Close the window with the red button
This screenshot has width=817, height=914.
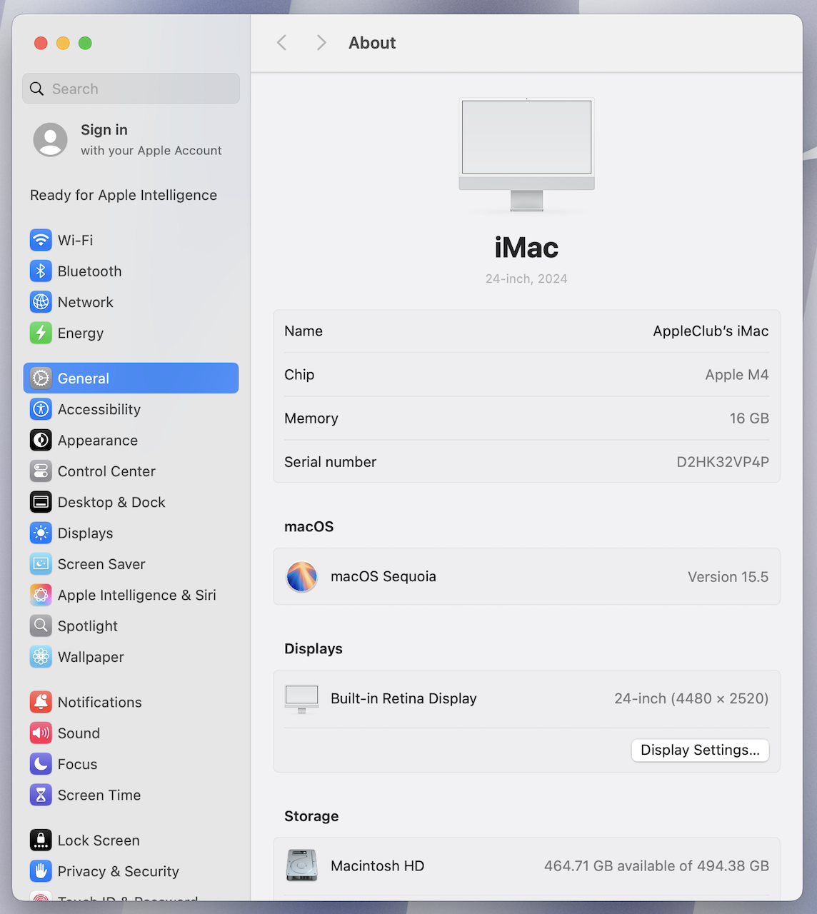tap(41, 43)
